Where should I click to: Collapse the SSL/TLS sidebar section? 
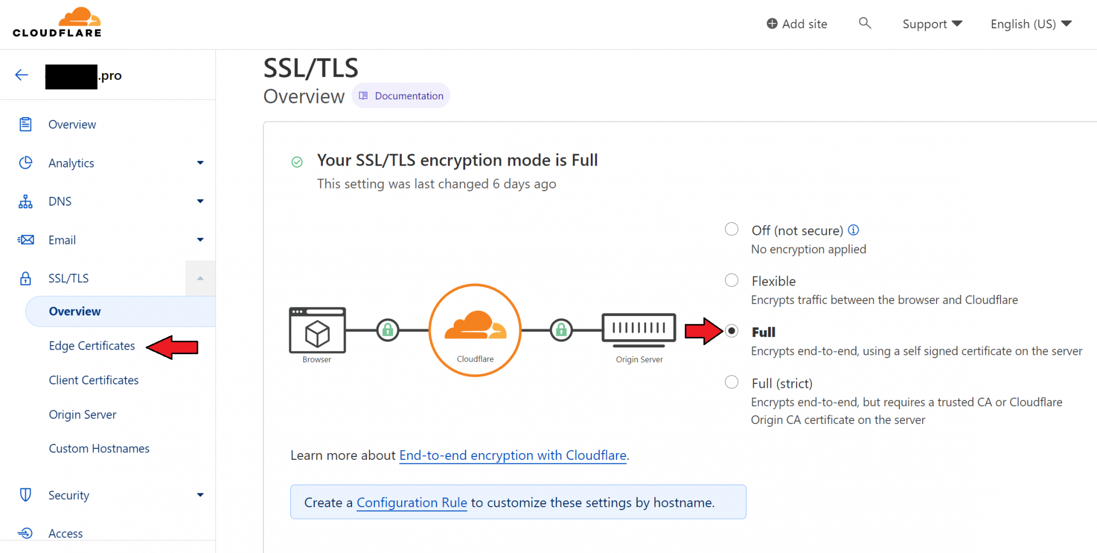click(200, 278)
